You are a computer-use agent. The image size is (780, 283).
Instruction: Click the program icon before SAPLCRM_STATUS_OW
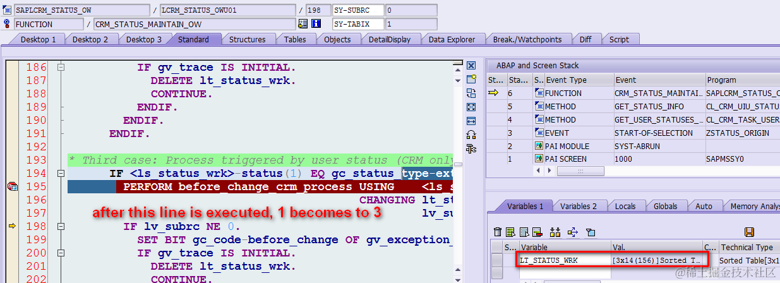(x=7, y=10)
